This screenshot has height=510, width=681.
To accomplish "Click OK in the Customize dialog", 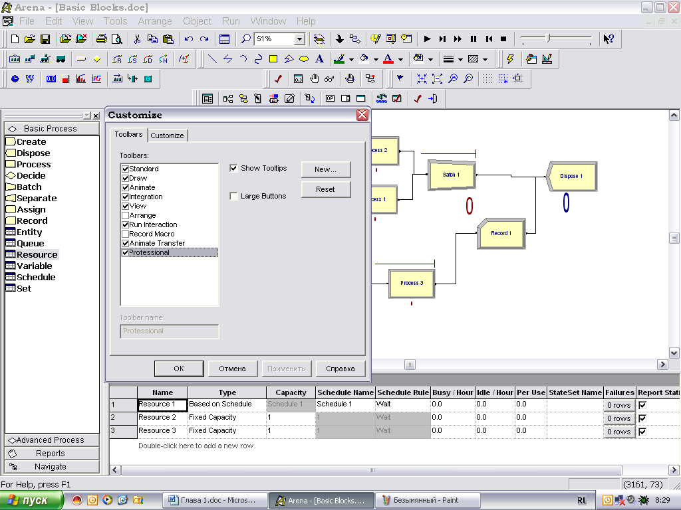I will [x=179, y=369].
